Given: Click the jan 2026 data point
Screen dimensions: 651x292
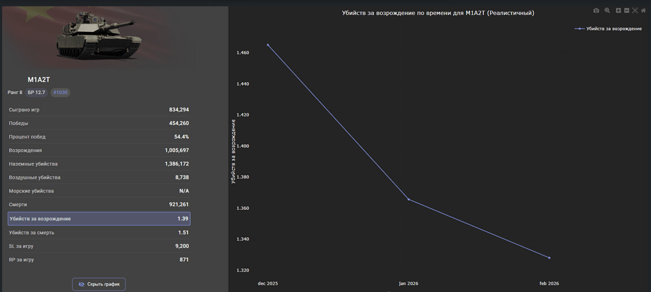Looking at the screenshot, I should tap(408, 199).
